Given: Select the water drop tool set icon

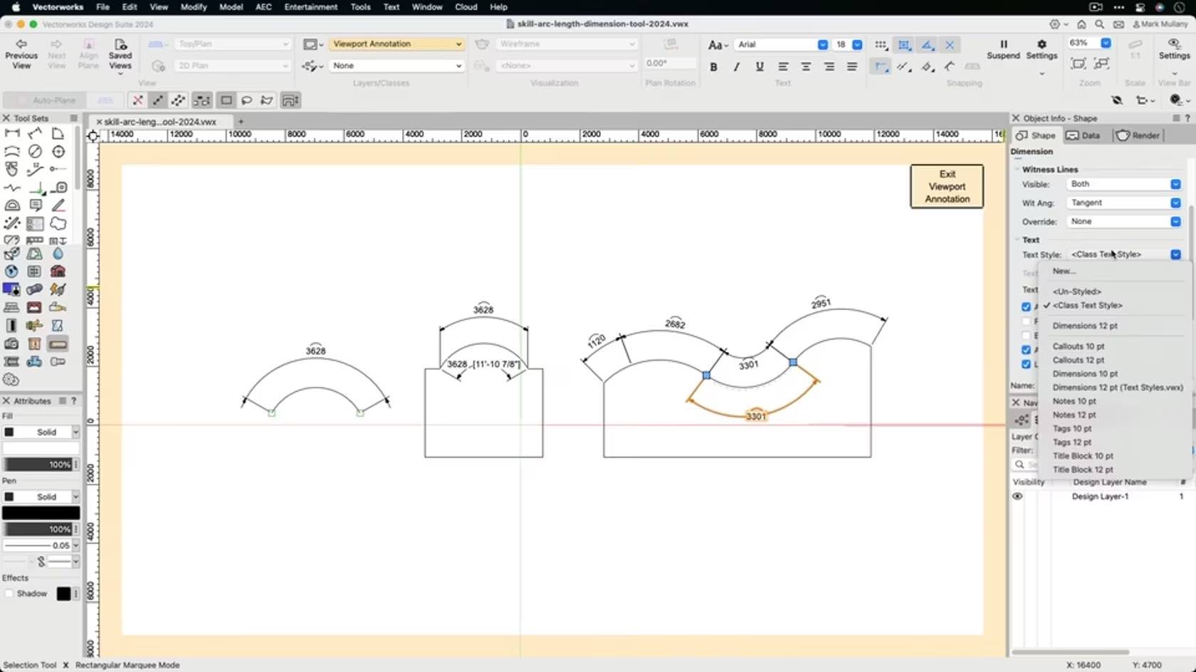Looking at the screenshot, I should coord(58,254).
